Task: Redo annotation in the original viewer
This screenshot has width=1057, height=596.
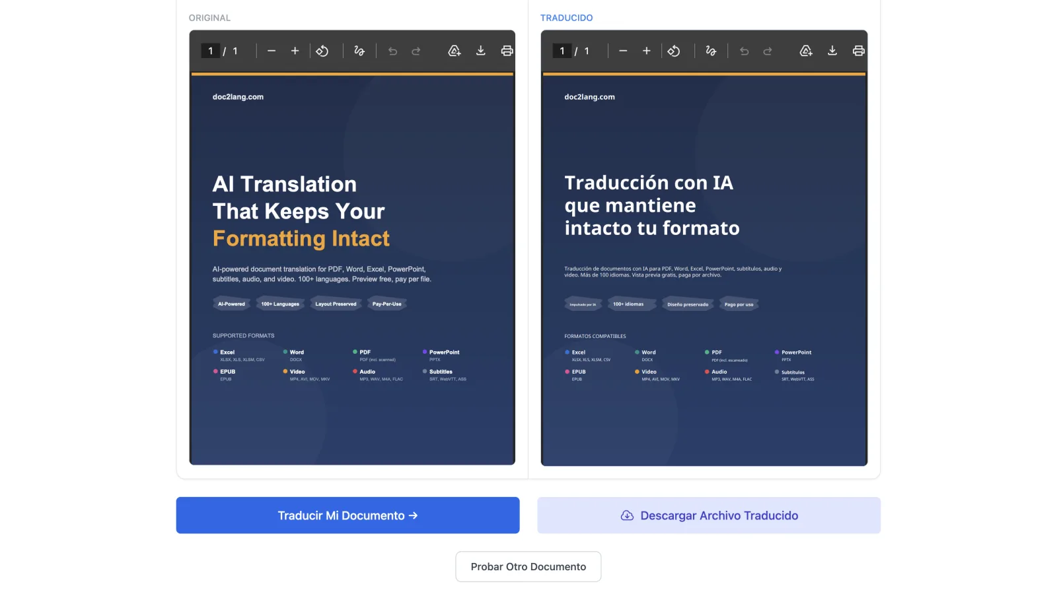Action: [x=416, y=51]
